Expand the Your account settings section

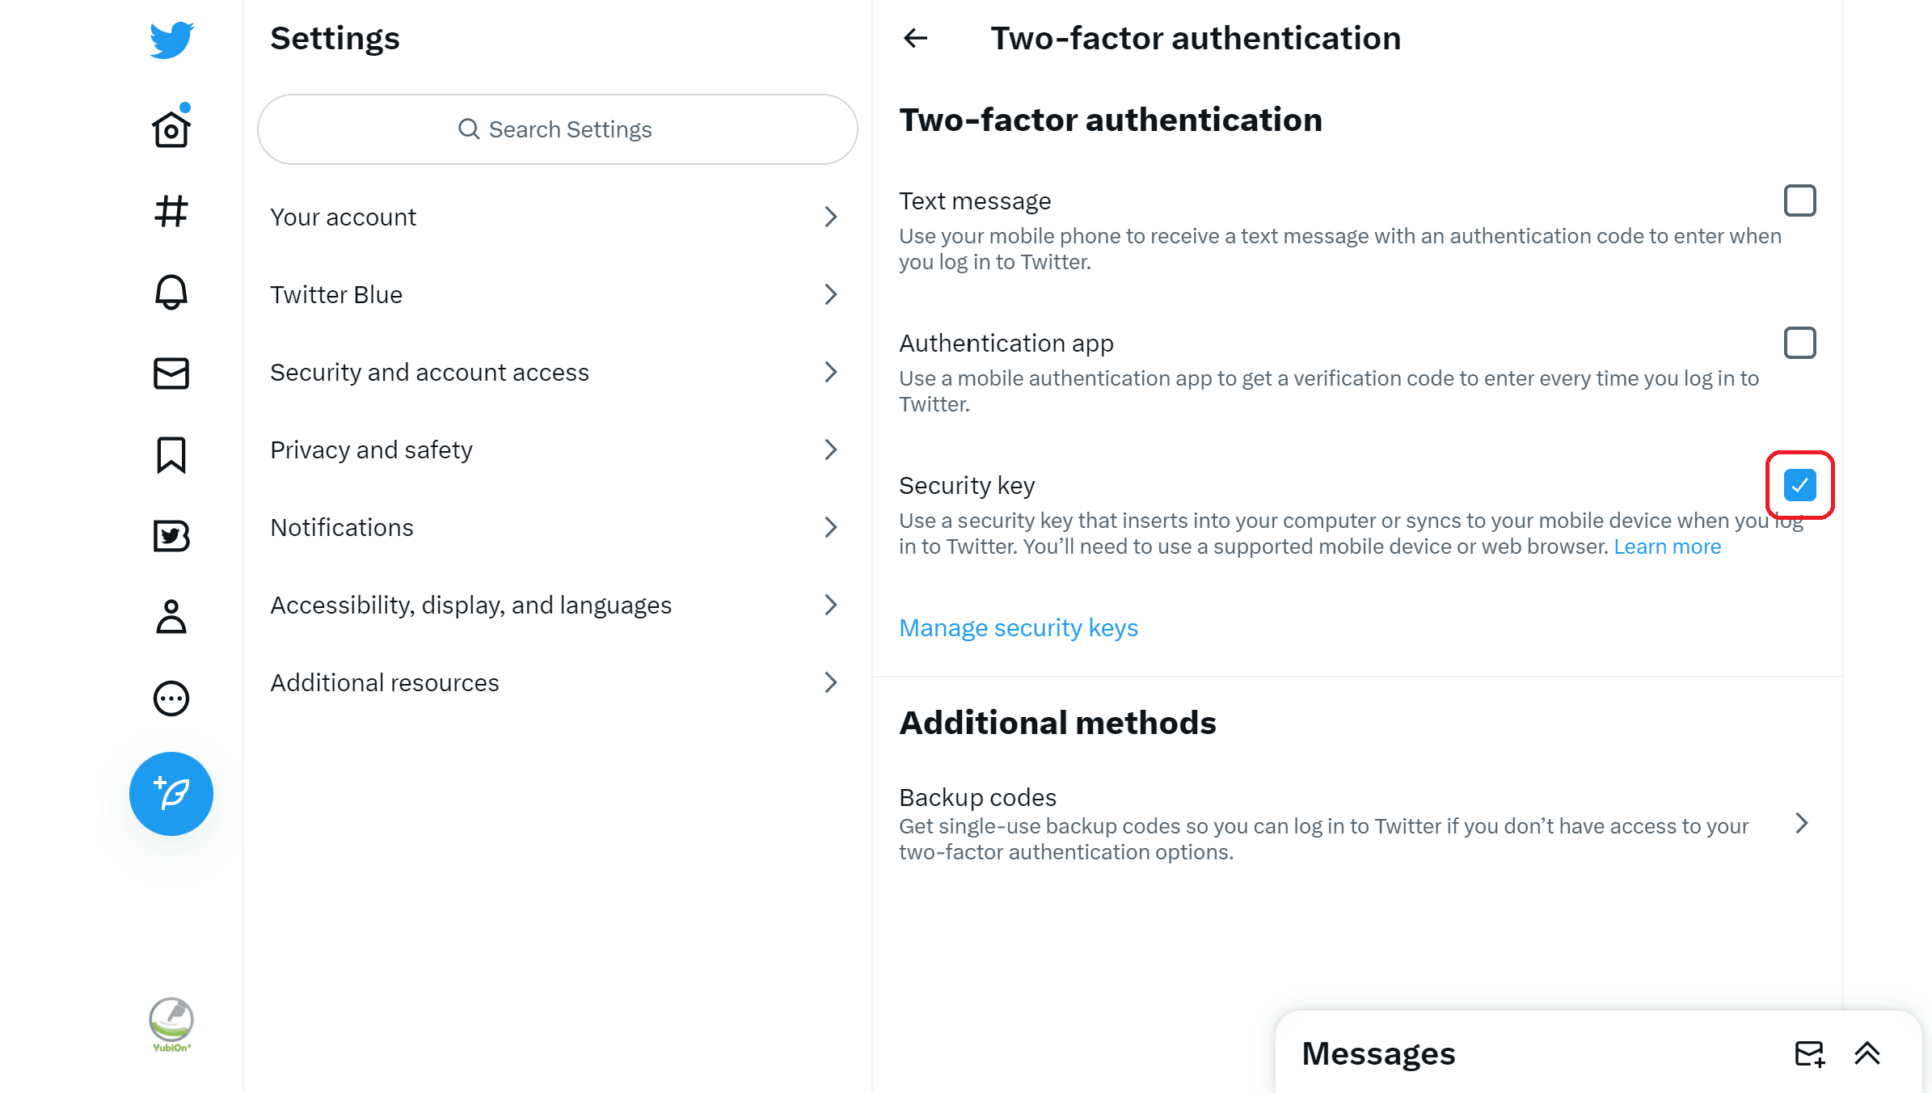558,217
